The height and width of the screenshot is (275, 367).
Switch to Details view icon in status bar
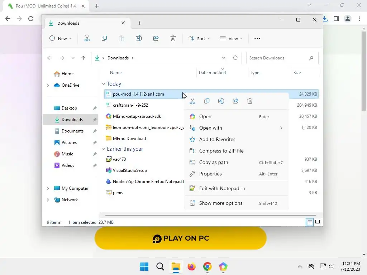click(310, 222)
